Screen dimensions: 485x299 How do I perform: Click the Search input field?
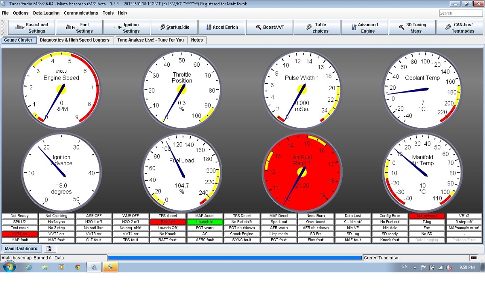point(460,13)
